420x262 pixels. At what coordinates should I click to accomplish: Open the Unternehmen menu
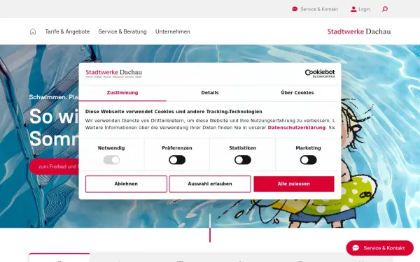[172, 31]
